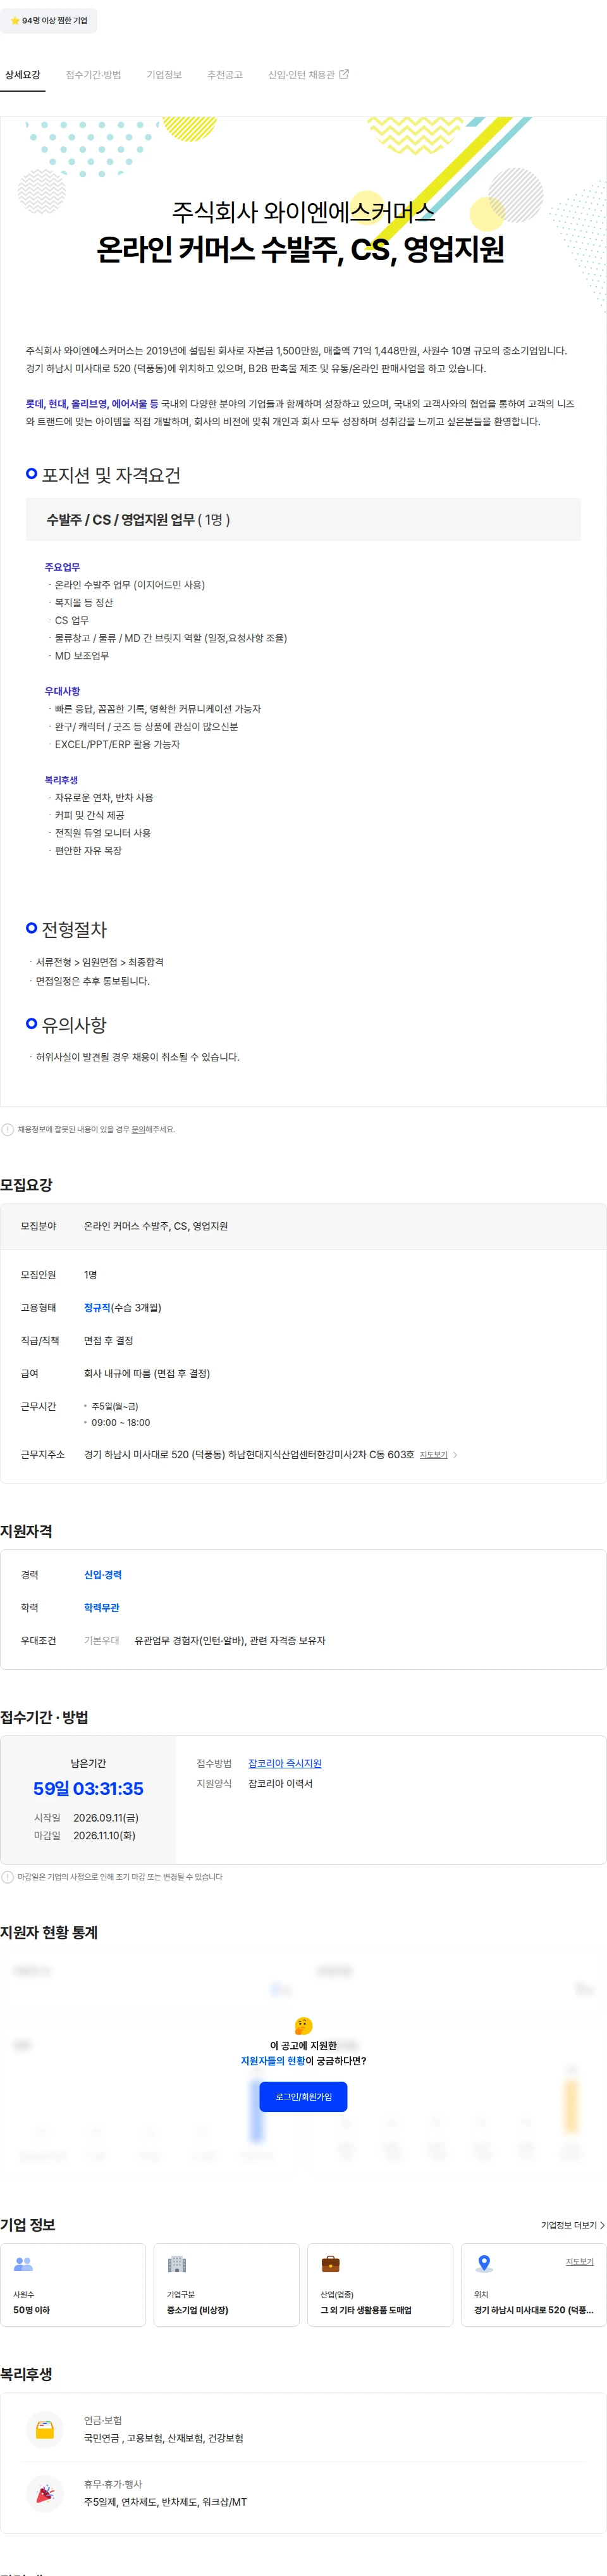Click the 로그인/회원가입 button
Viewport: 607px width, 2576px height.
[303, 2096]
